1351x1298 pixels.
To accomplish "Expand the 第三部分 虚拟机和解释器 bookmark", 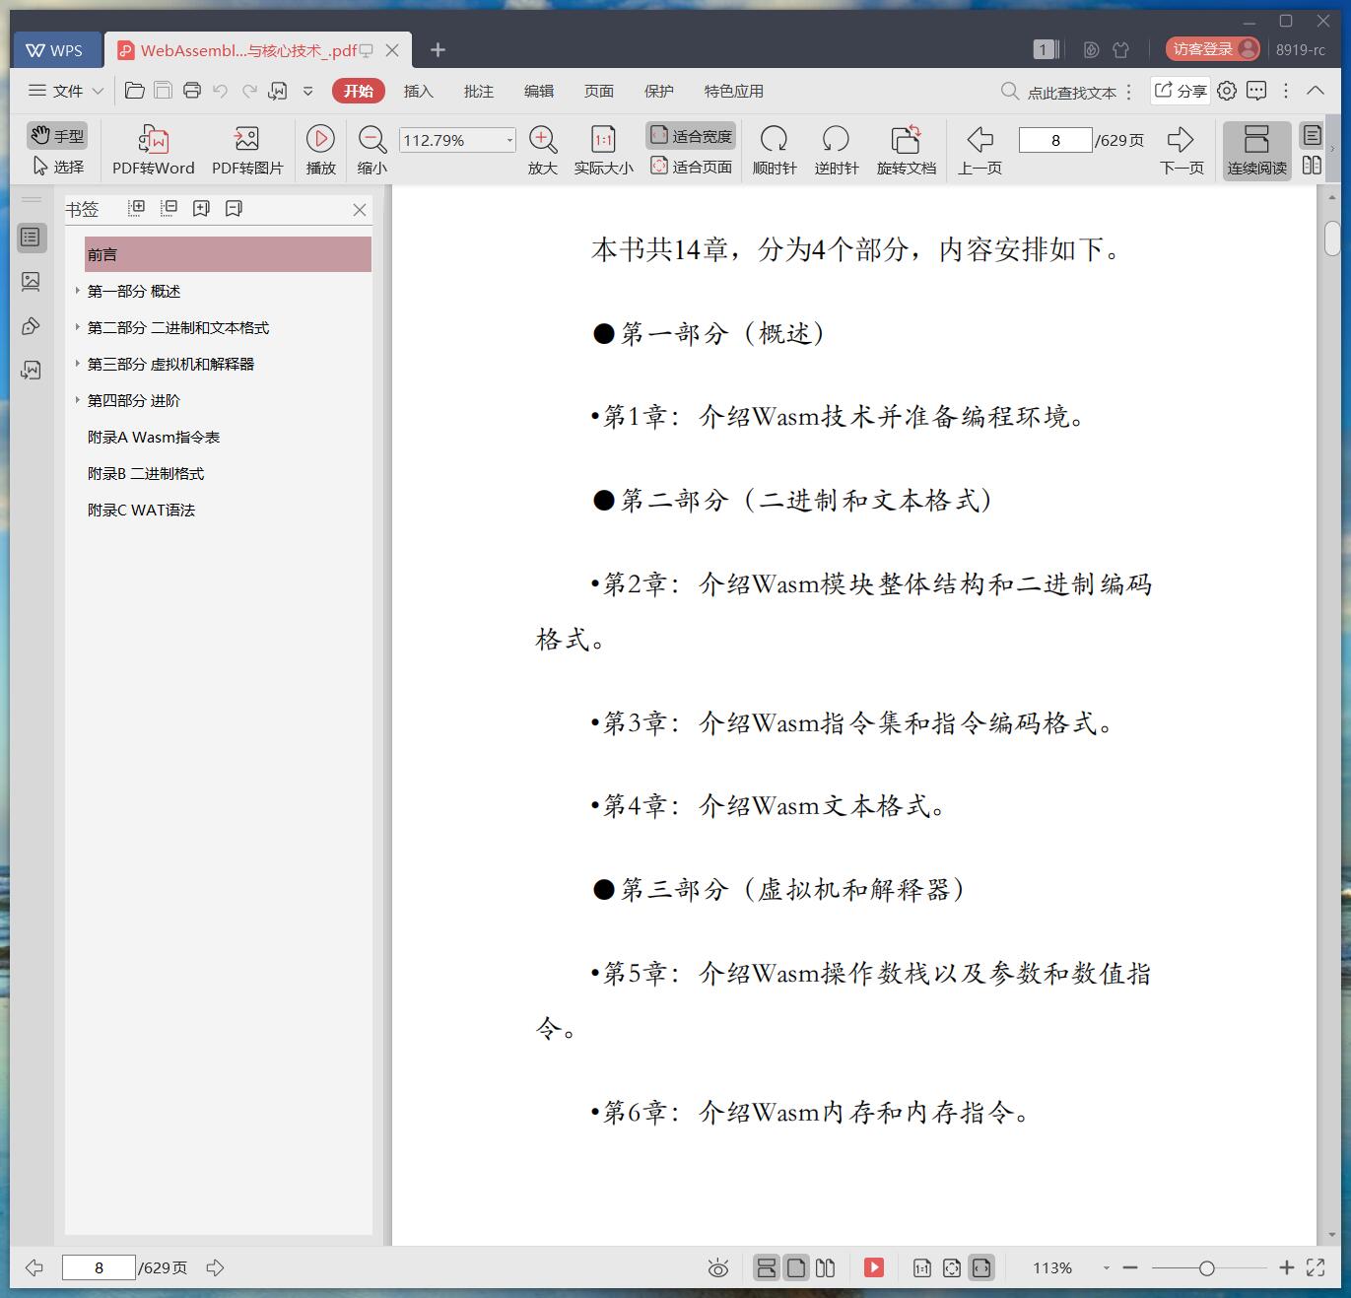I will 78,364.
